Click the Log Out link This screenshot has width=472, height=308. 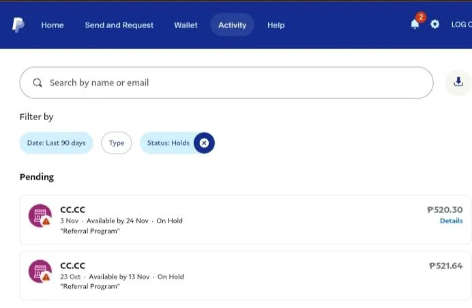click(462, 25)
